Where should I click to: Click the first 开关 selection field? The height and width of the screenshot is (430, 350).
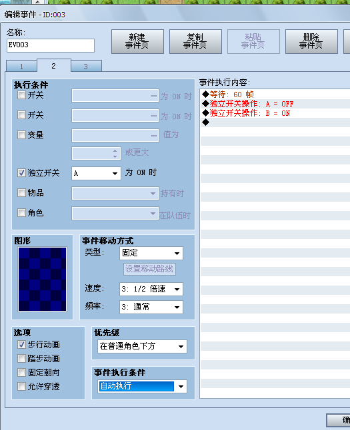click(115, 96)
